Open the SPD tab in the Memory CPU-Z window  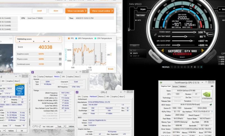[x=64, y=77]
